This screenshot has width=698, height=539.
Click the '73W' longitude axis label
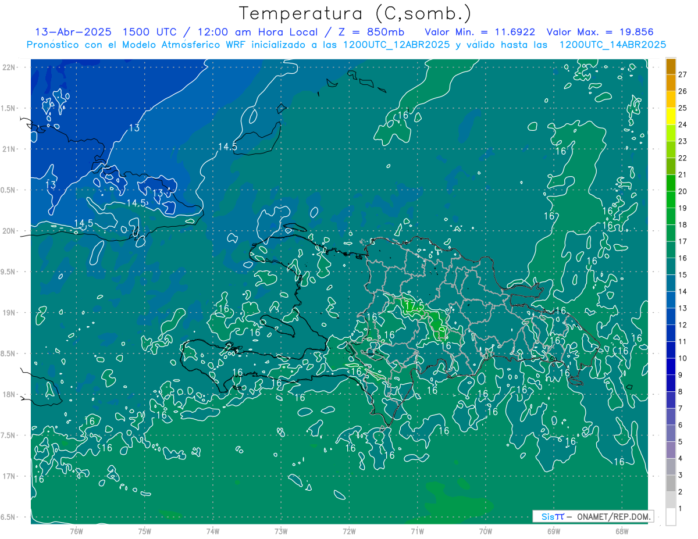click(281, 531)
